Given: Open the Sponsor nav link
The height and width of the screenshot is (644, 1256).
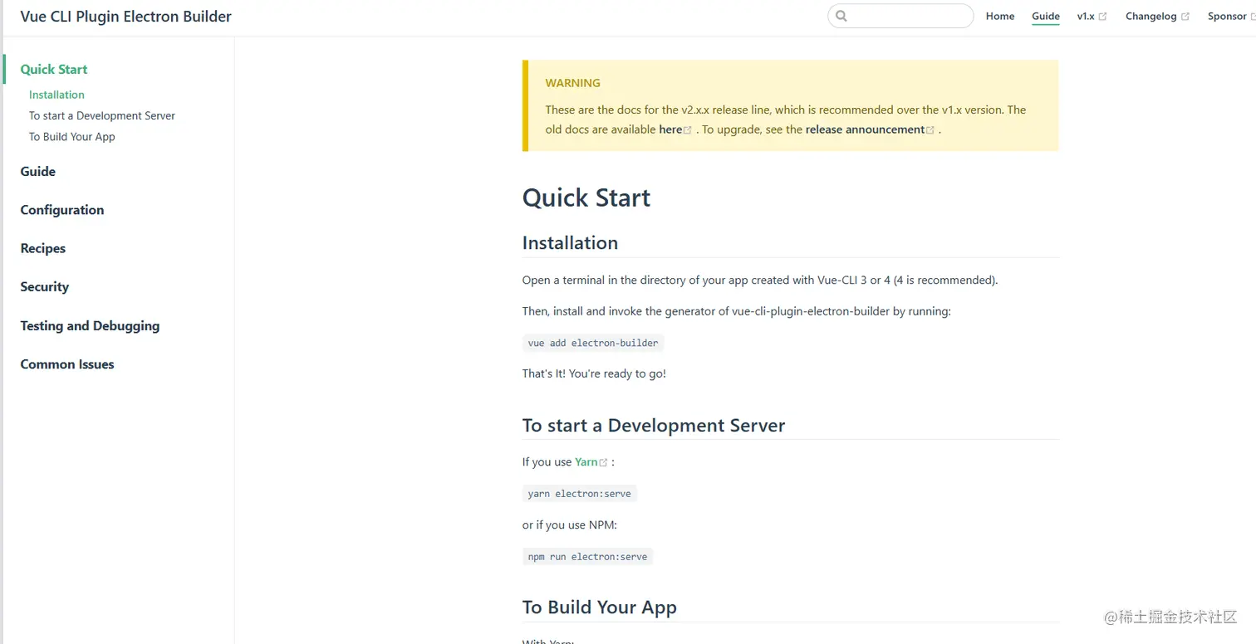Looking at the screenshot, I should tap(1227, 16).
